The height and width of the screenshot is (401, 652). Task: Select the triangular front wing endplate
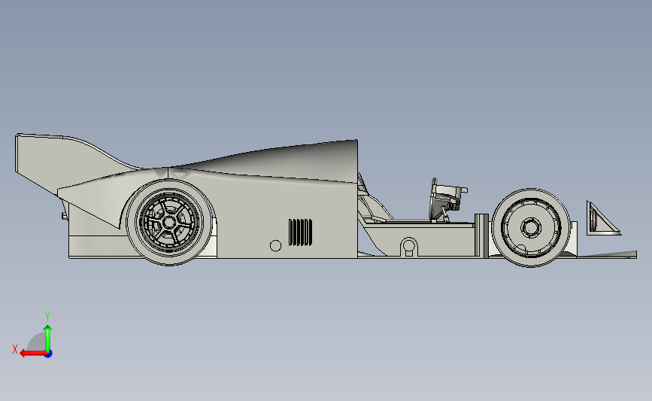click(602, 218)
